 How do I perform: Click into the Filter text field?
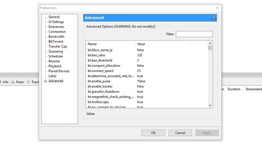[x=194, y=34]
